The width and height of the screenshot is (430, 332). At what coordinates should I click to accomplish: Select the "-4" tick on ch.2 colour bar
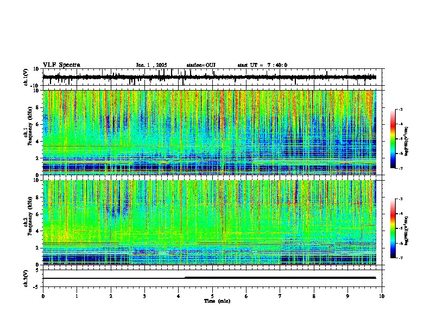tap(401, 214)
